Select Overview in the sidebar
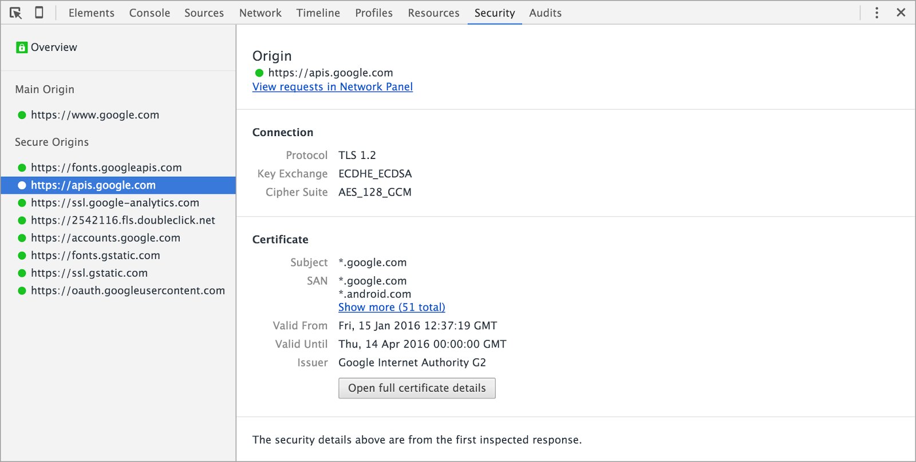Screen dimensions: 916x462 click(x=54, y=47)
